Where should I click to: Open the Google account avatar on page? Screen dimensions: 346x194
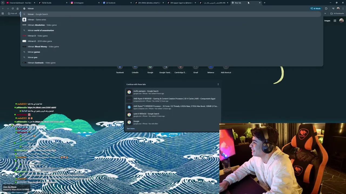pos(341,20)
